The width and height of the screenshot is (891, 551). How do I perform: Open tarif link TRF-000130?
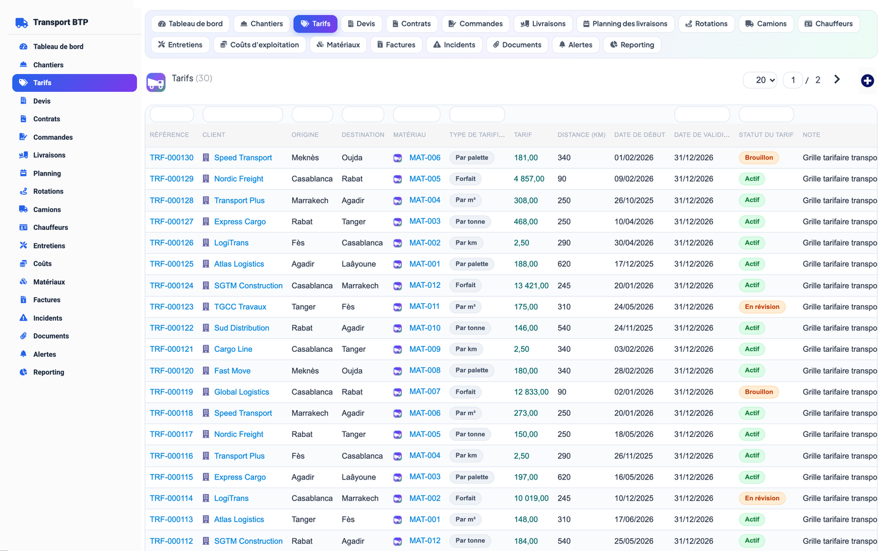pyautogui.click(x=171, y=158)
